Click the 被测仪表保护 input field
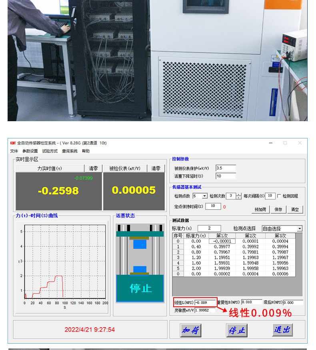The image size is (316, 350). (226, 168)
